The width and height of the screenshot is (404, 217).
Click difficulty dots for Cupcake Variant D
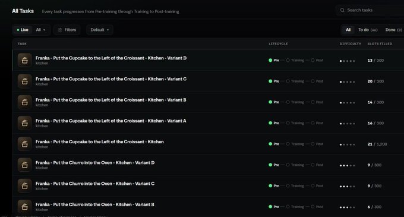click(348, 61)
